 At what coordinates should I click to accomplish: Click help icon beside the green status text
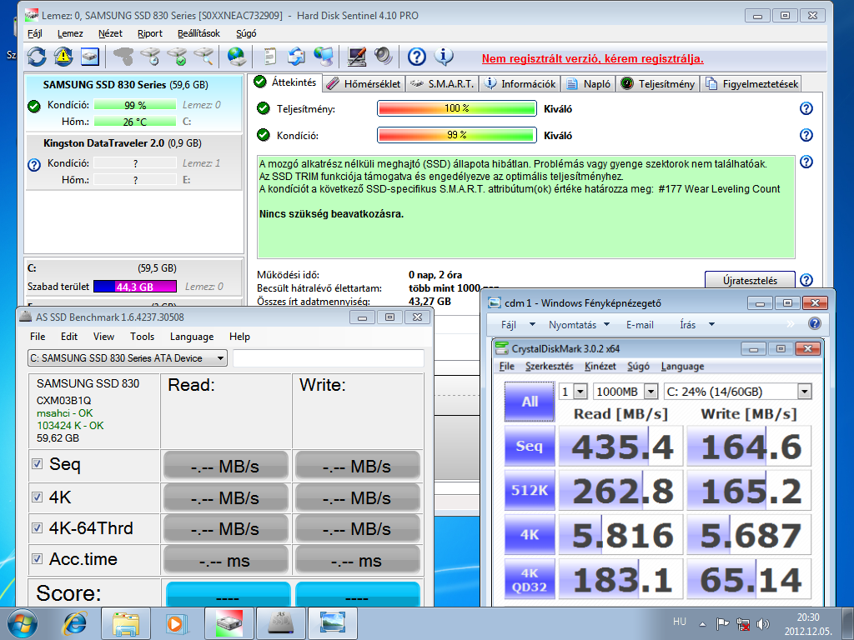click(806, 162)
